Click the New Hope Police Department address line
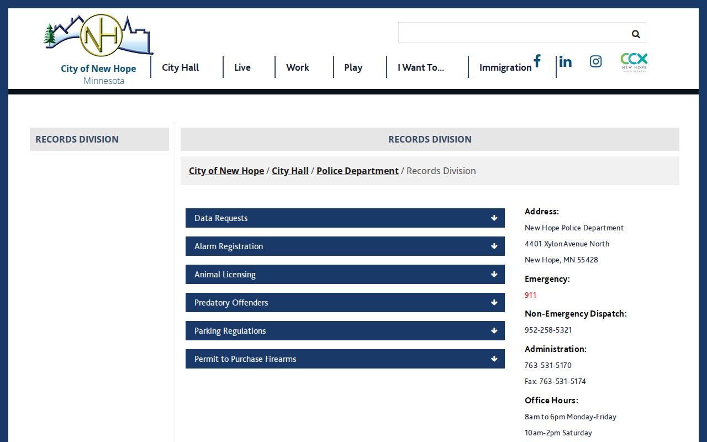 tap(574, 228)
